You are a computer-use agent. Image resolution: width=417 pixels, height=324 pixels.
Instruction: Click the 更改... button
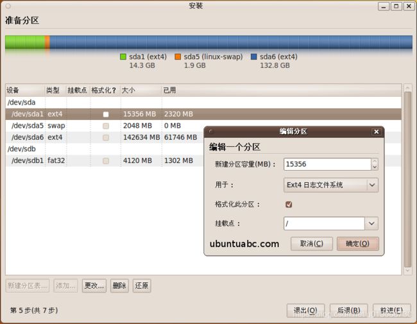click(x=94, y=286)
